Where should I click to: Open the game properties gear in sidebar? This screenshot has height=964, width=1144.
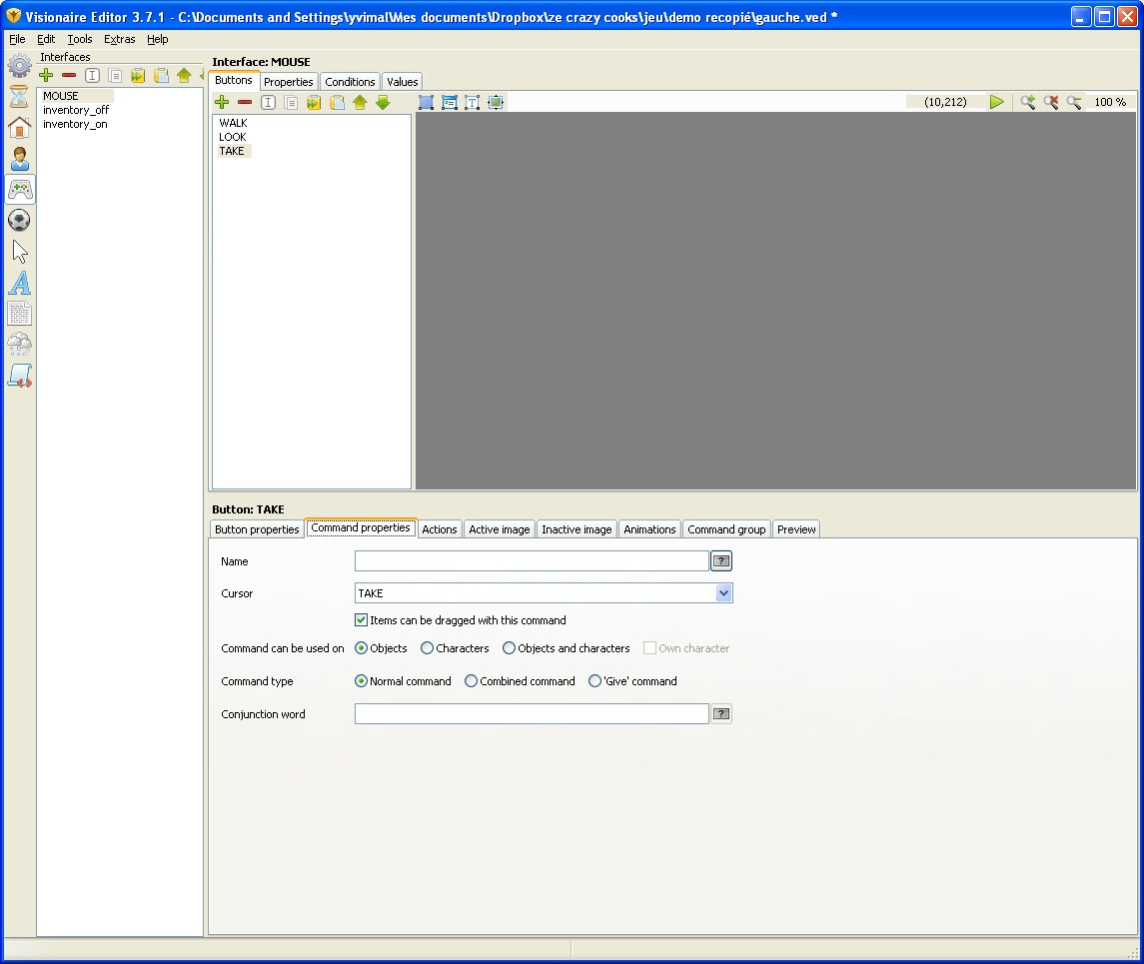point(20,66)
